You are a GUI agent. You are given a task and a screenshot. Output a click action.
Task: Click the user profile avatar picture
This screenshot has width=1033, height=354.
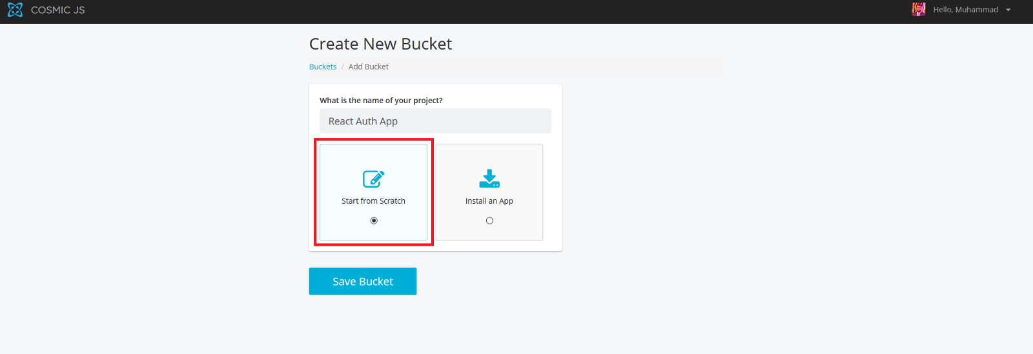[x=918, y=10]
